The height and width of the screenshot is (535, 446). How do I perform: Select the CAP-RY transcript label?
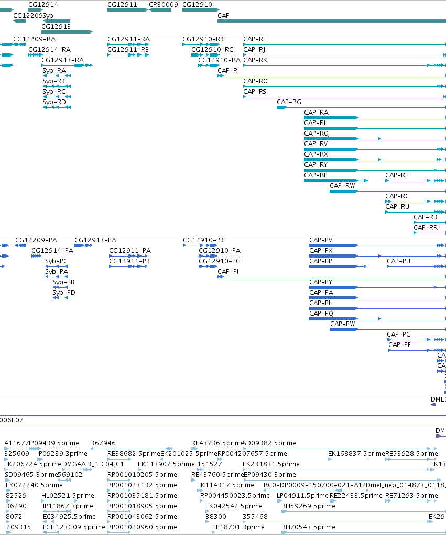coord(316,164)
